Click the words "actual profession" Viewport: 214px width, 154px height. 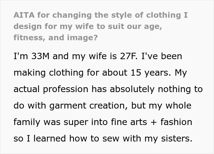pos(51,89)
